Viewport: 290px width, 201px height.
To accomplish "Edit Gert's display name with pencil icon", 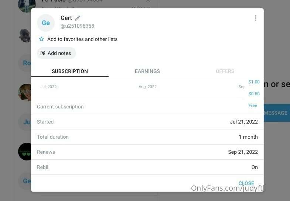I will (x=78, y=18).
